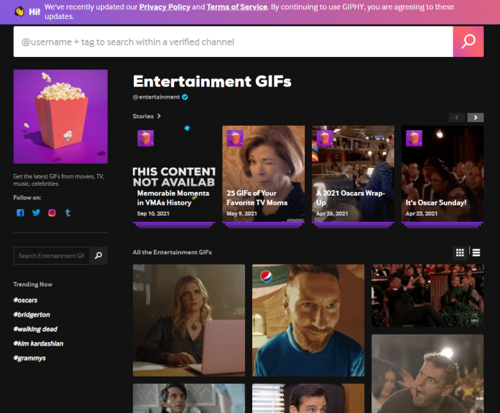
Task: Click popcorn avatar on Oscars Wrap-Up story
Action: [325, 138]
